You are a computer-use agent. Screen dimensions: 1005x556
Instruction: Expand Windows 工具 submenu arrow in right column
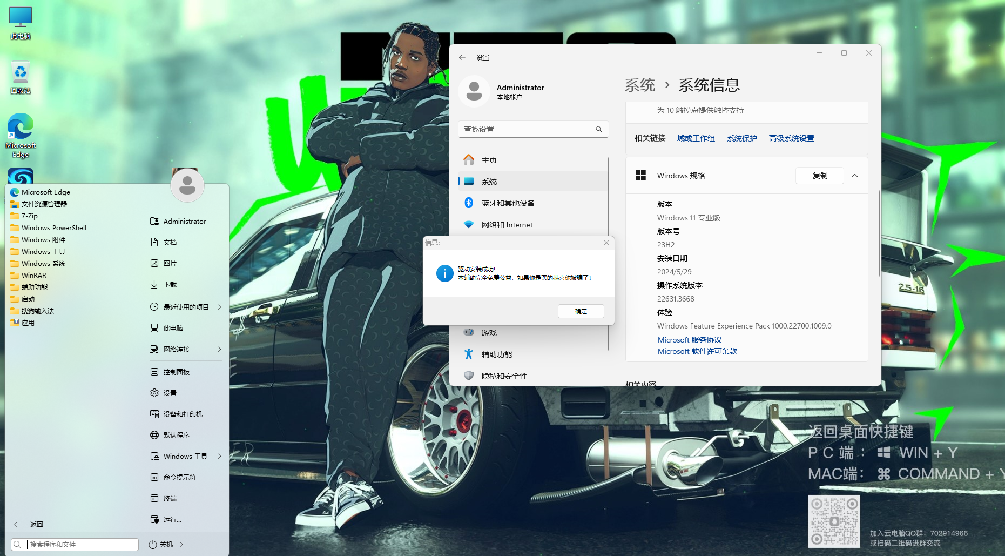(x=219, y=456)
